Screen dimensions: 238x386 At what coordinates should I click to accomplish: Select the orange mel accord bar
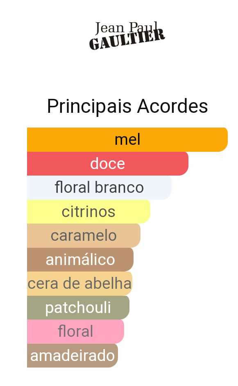pos(127,139)
